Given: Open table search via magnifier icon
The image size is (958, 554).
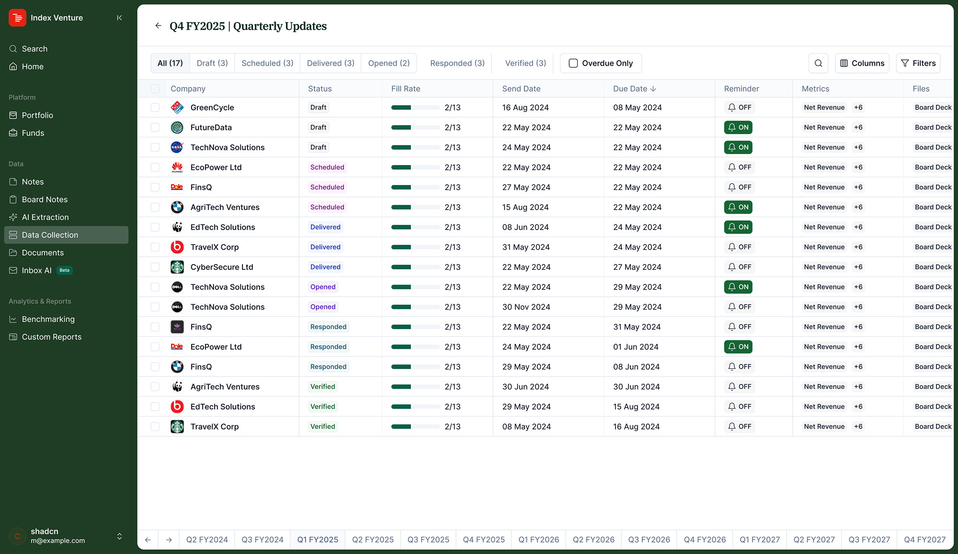Looking at the screenshot, I should click(818, 63).
